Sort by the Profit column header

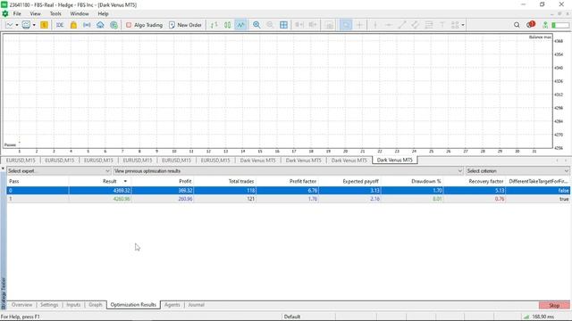[163, 181]
